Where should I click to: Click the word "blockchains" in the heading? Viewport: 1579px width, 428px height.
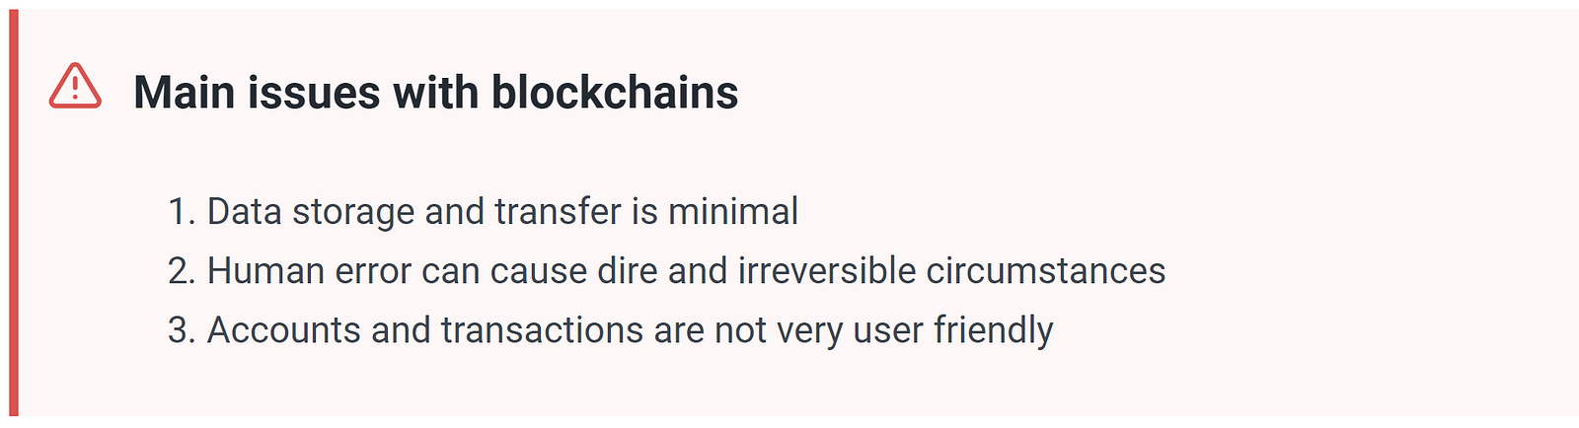click(615, 93)
